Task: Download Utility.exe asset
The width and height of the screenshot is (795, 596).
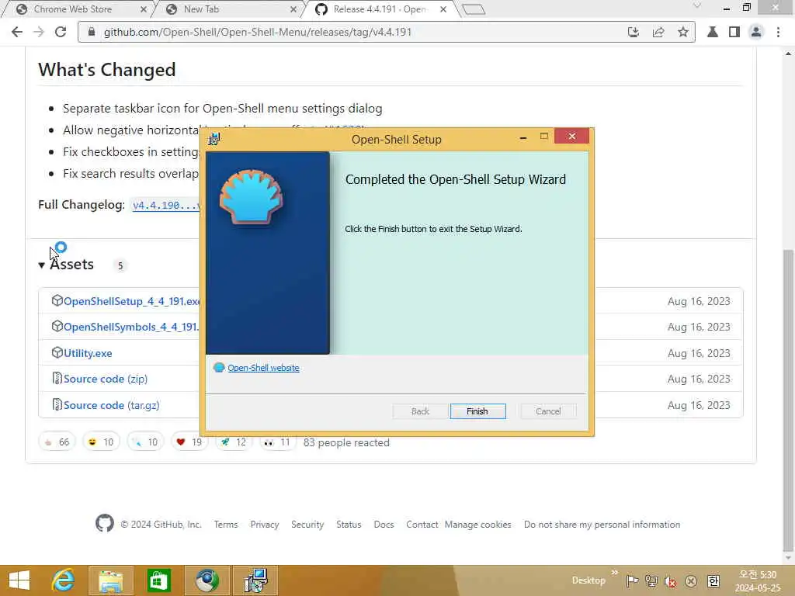Action: (88, 353)
